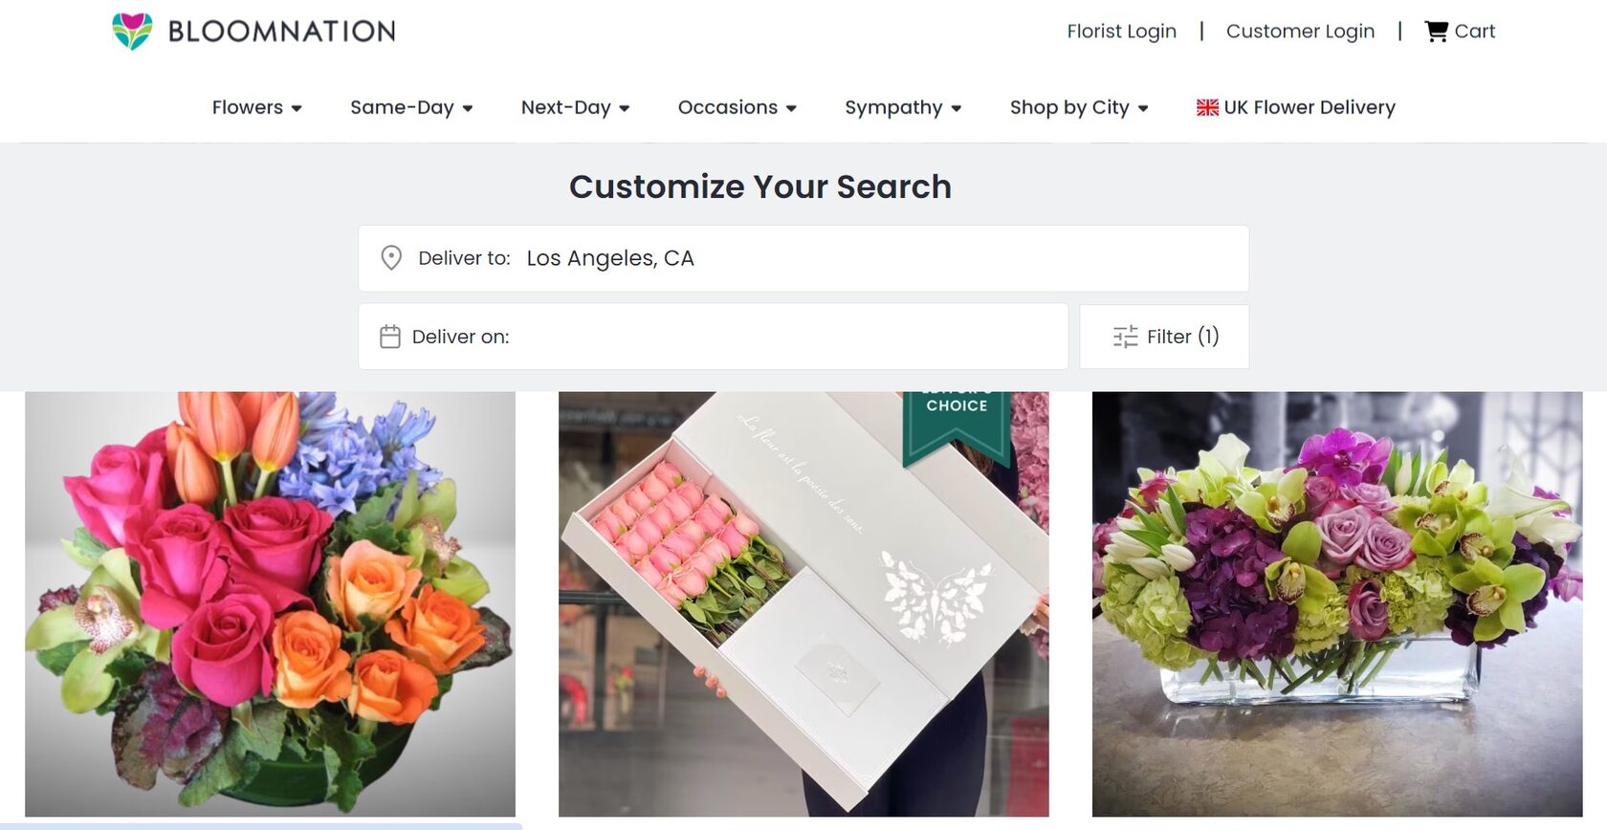
Task: Click the location pin icon
Action: (x=391, y=258)
